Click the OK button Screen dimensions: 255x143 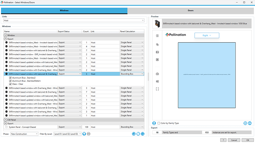248,140
